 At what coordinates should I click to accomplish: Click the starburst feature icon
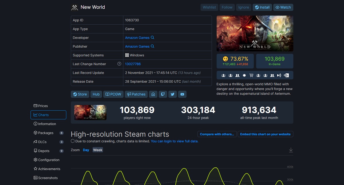[244, 75]
